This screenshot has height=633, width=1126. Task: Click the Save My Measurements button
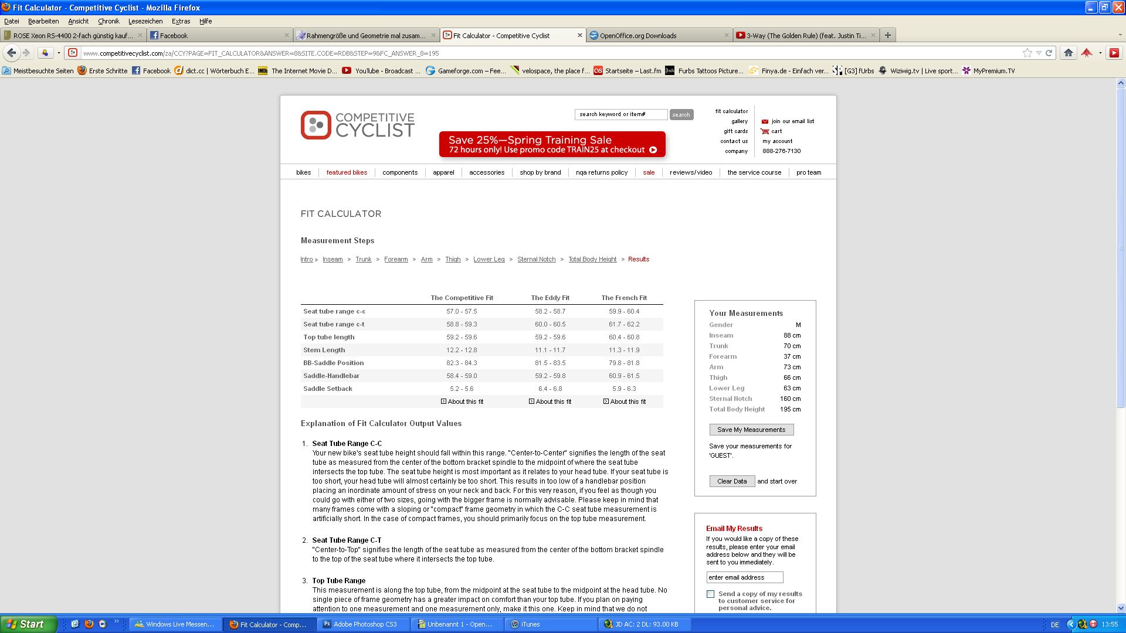pyautogui.click(x=751, y=430)
